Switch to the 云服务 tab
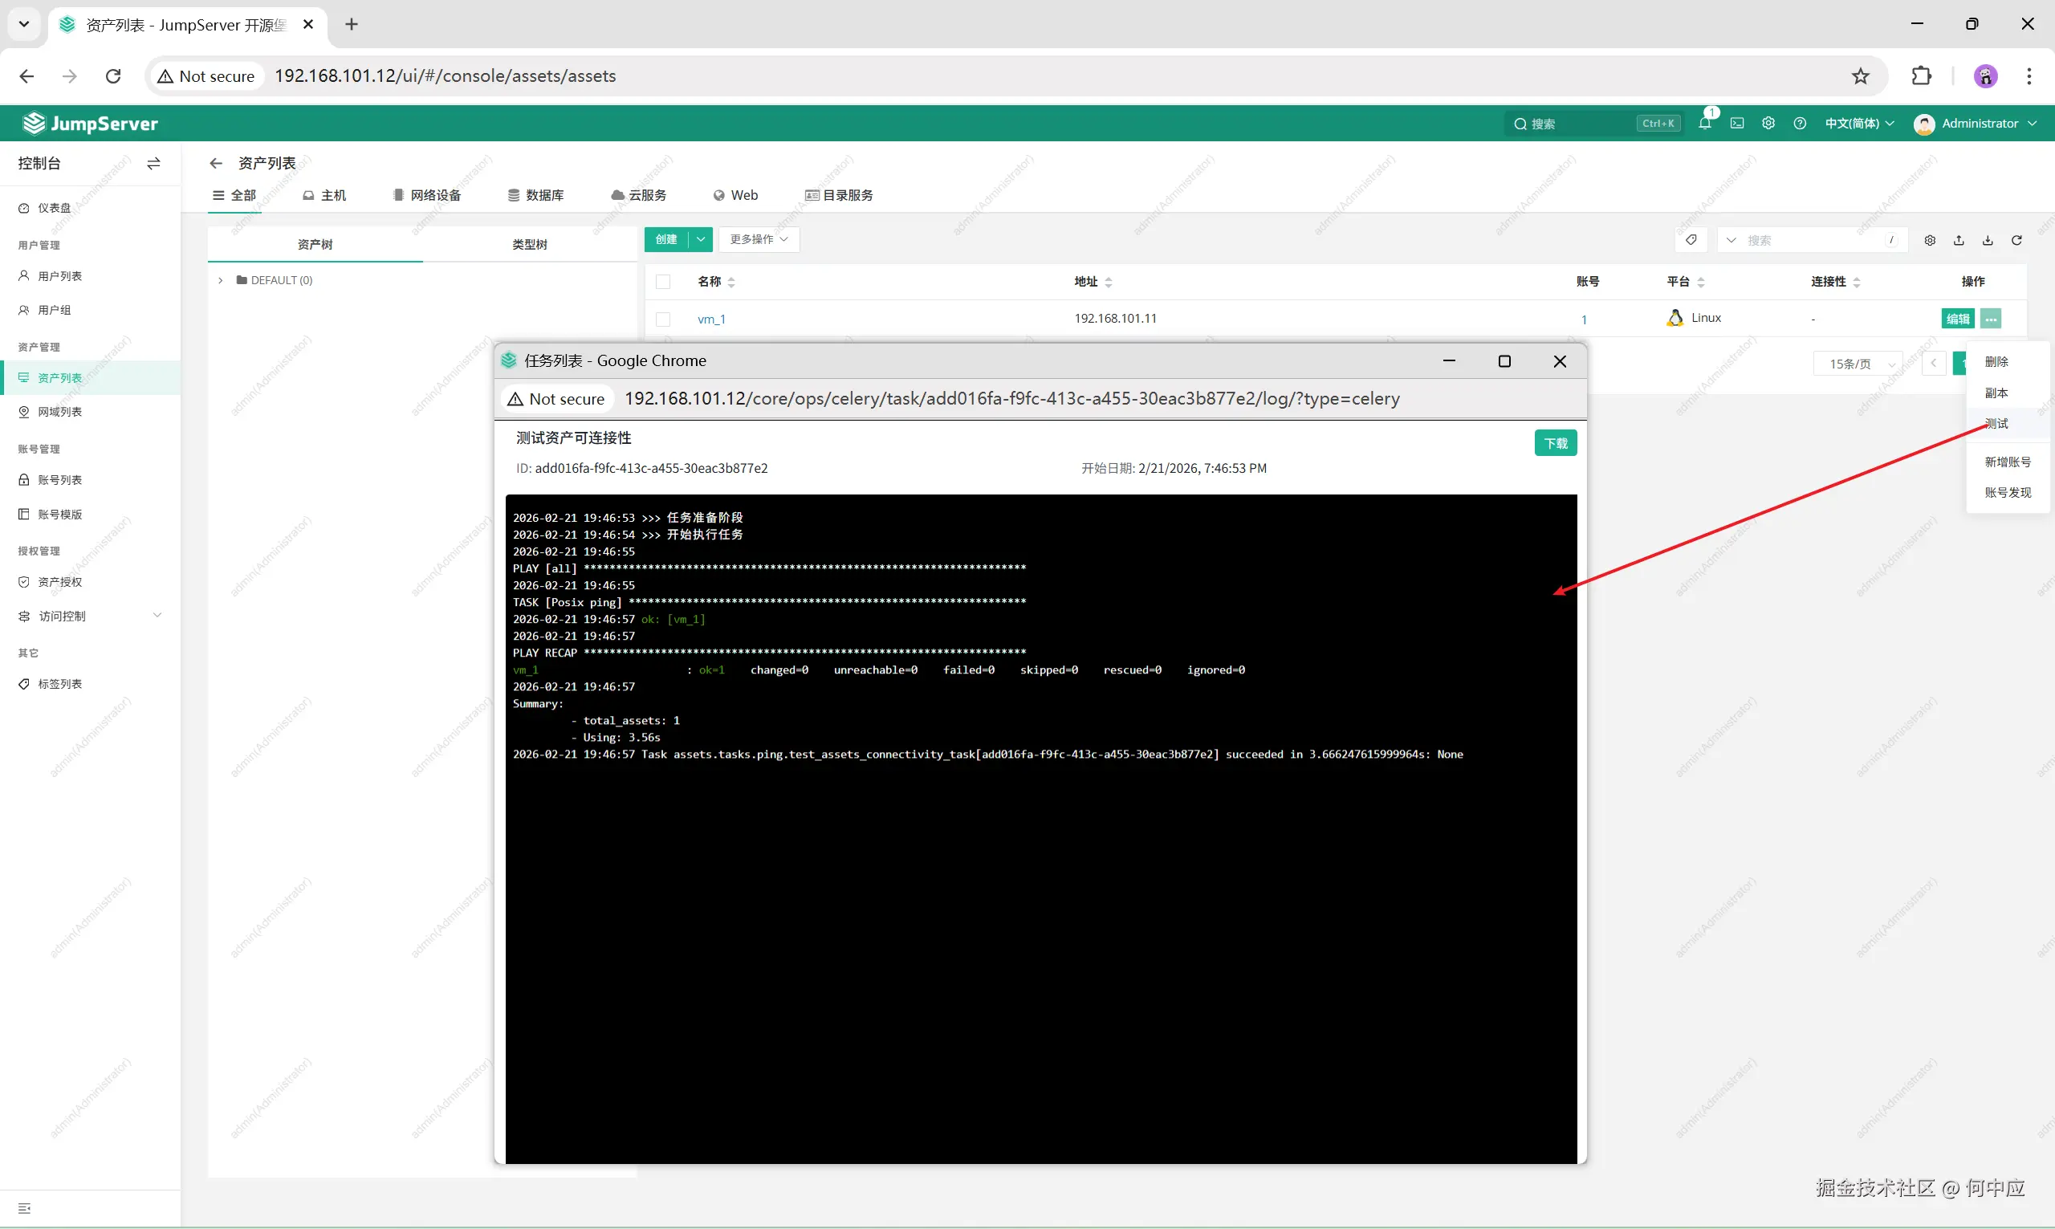Viewport: 2055px width, 1229px height. (638, 195)
